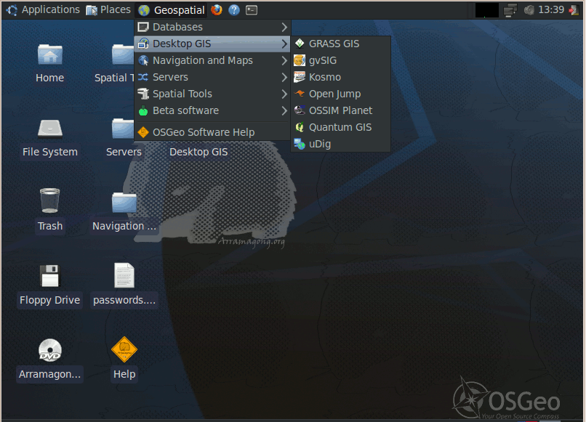
Task: Click the volume speaker icon
Action: point(529,10)
